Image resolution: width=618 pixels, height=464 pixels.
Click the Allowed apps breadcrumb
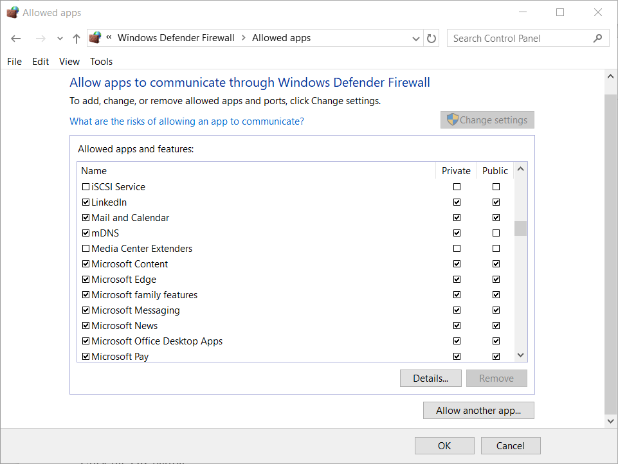click(x=282, y=38)
